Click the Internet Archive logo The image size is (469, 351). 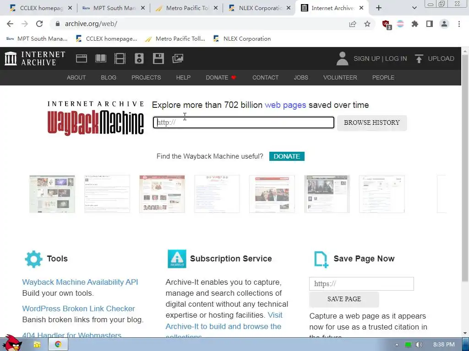pos(35,58)
